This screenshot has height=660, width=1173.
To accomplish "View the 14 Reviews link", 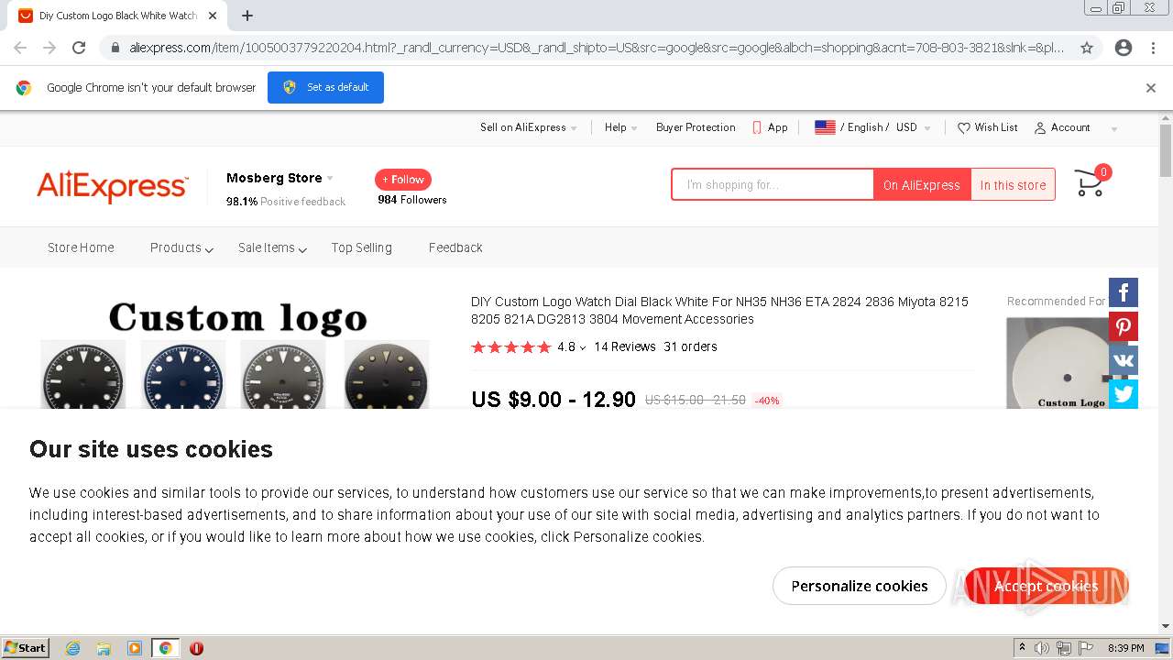I will click(x=625, y=346).
